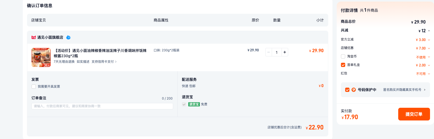Click the orange shield icon for 号码保护中
The height and width of the screenshot is (139, 434).
click(354, 90)
